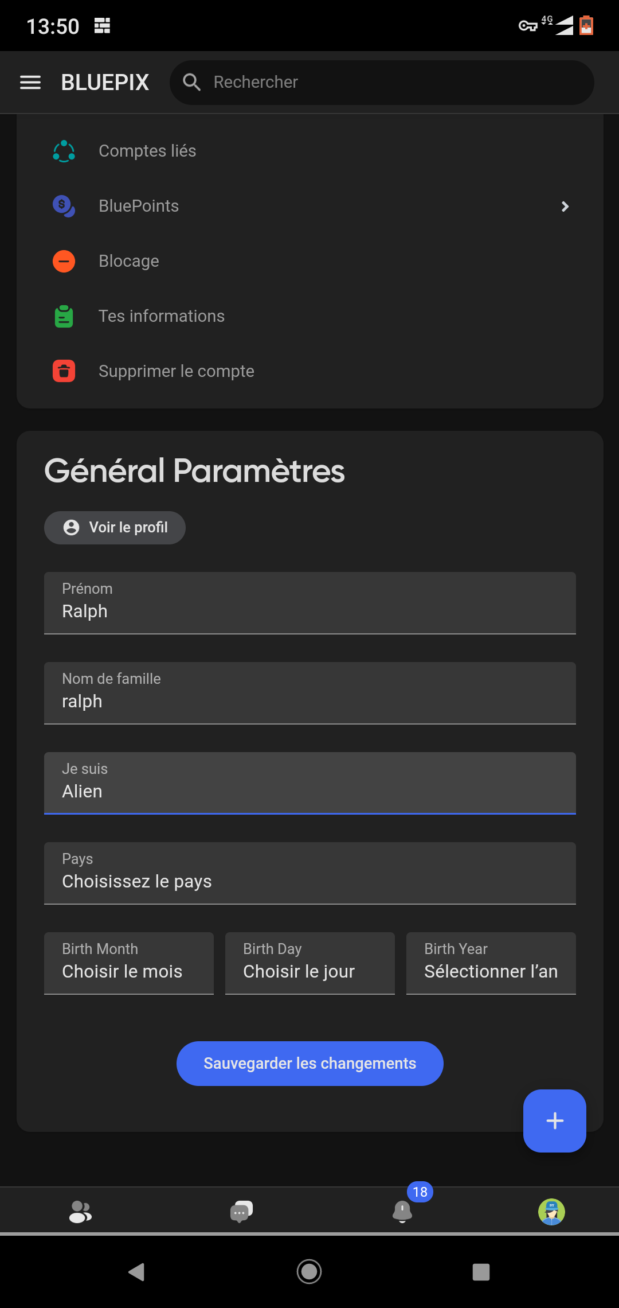Open chat messages icon in bottom bar
619x1308 pixels.
pyautogui.click(x=241, y=1212)
